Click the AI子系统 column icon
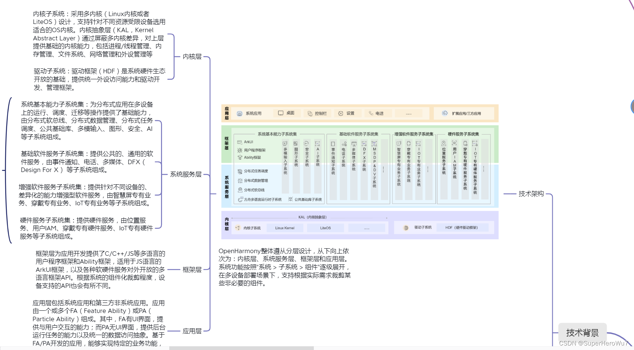This screenshot has height=350, width=634. tap(318, 143)
